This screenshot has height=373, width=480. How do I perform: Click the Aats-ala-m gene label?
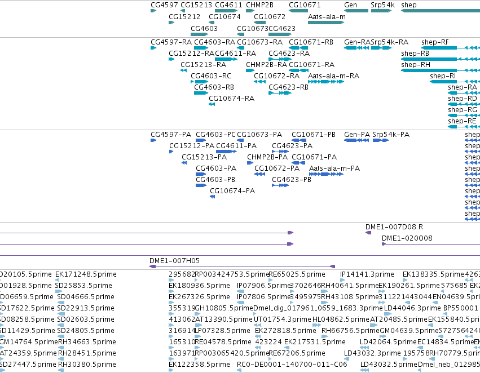click(x=327, y=17)
